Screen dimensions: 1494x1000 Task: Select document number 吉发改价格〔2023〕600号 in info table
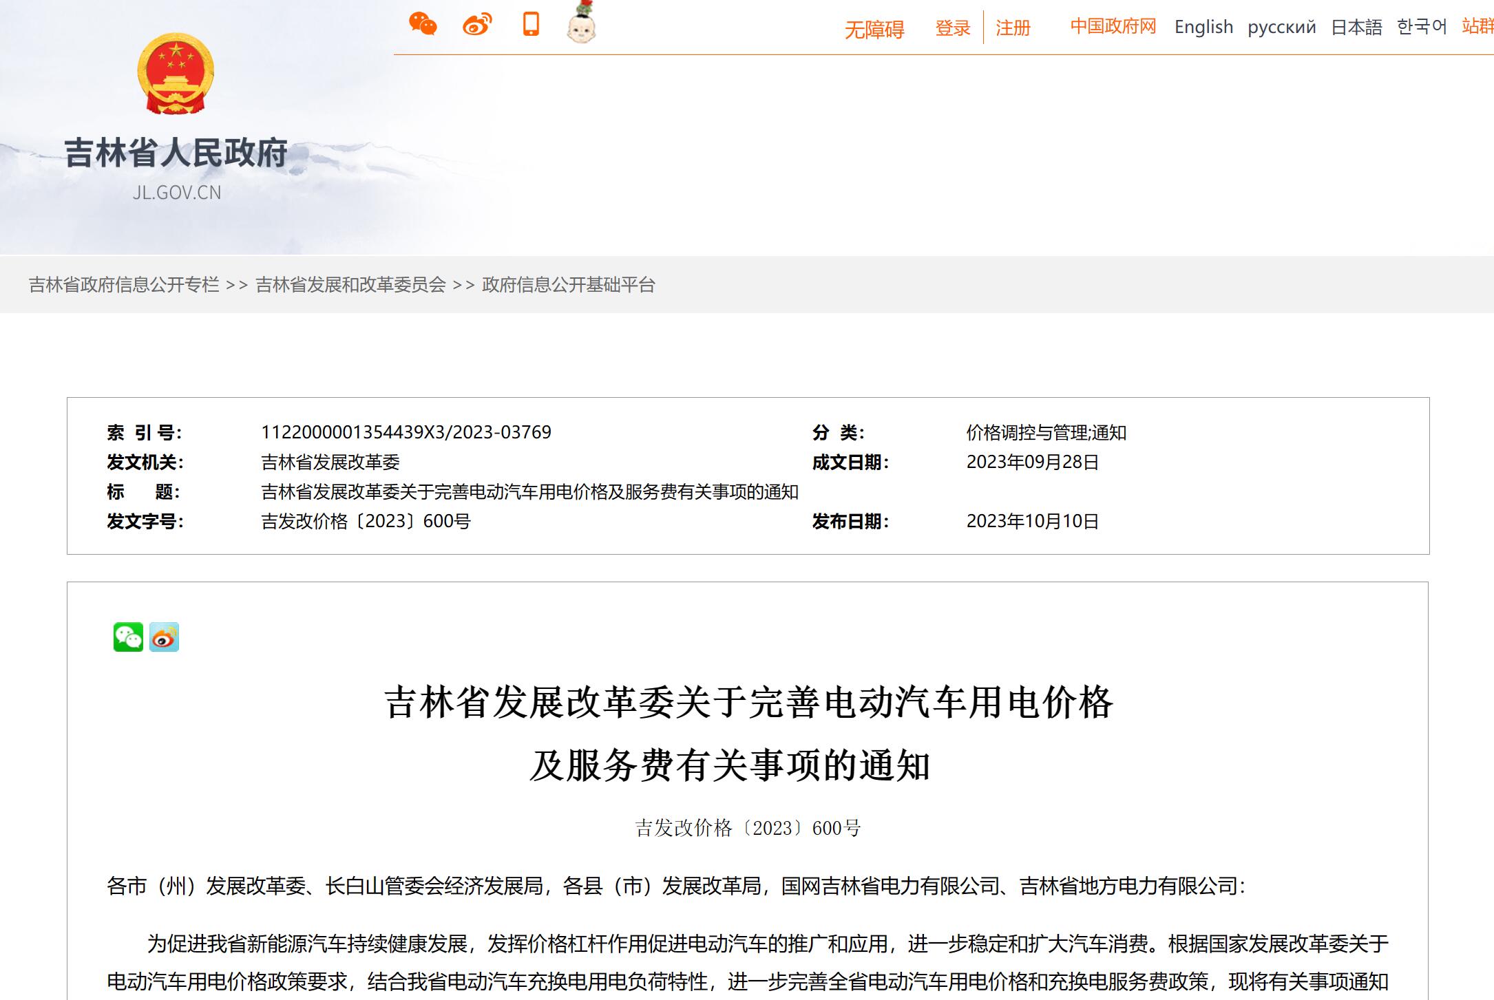coord(366,521)
